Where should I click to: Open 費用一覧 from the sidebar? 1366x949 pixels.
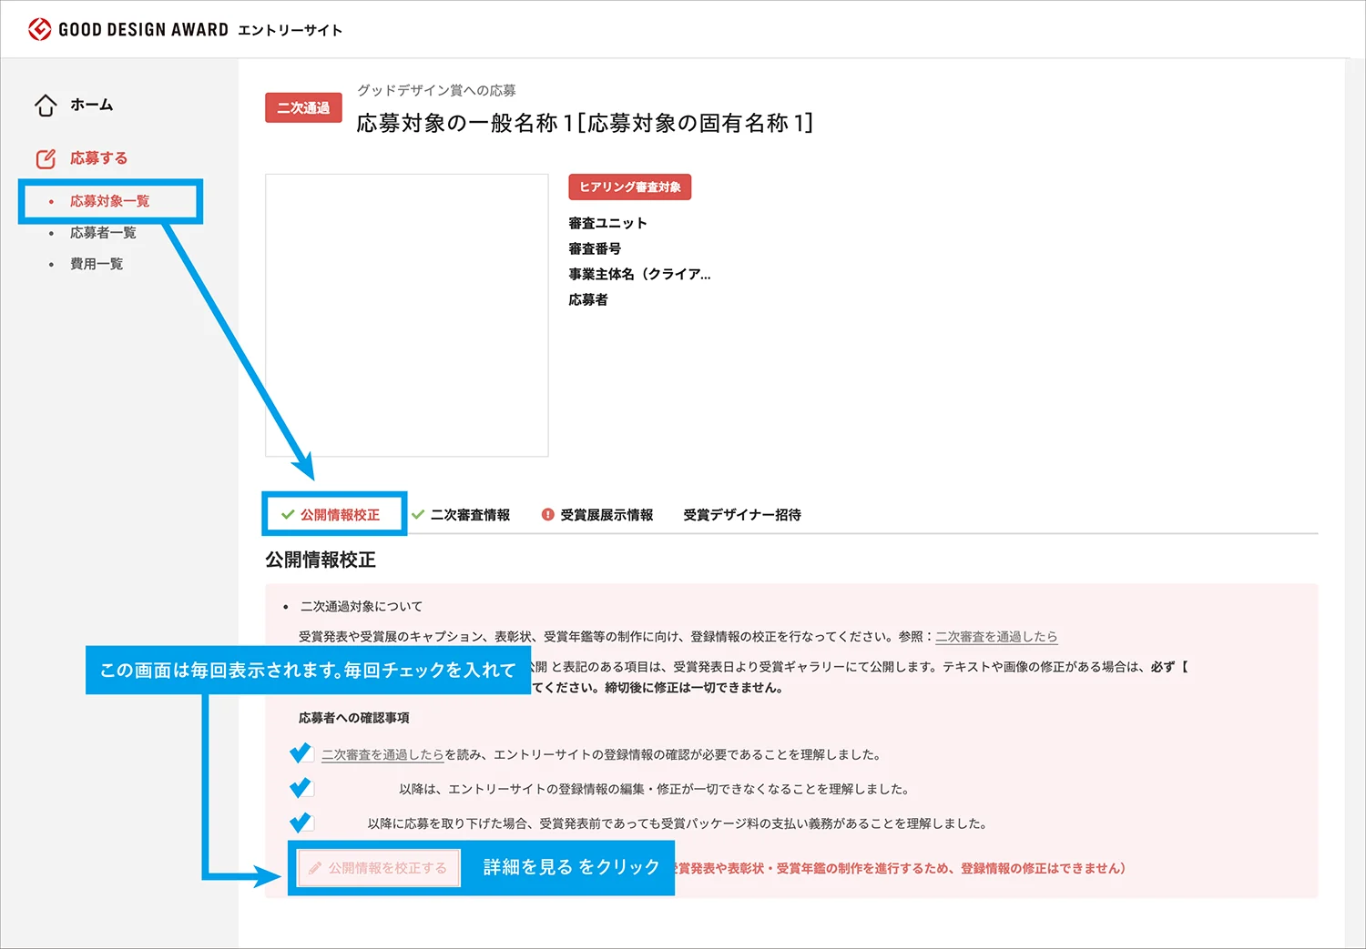95,264
